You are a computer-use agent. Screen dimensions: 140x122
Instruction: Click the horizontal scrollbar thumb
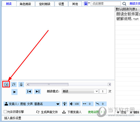pos(49,84)
